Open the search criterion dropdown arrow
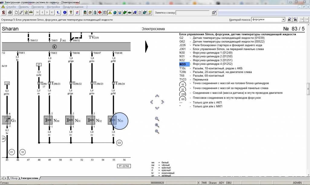The image size is (310, 185). [283, 20]
